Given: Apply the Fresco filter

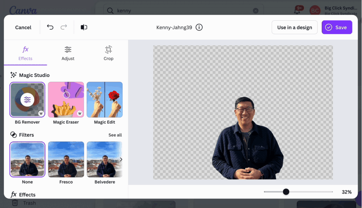Looking at the screenshot, I should (x=66, y=159).
